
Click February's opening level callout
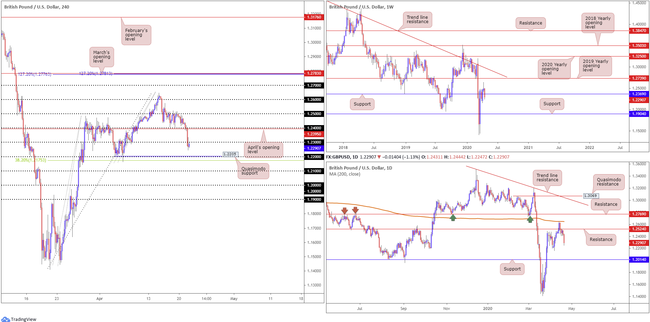click(136, 35)
